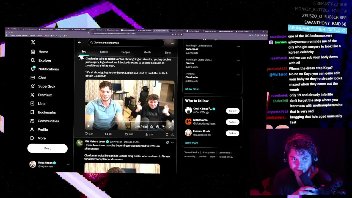Image resolution: width=352 pixels, height=198 pixels.
Task: Open Profile in the sidebar
Action: point(39,130)
